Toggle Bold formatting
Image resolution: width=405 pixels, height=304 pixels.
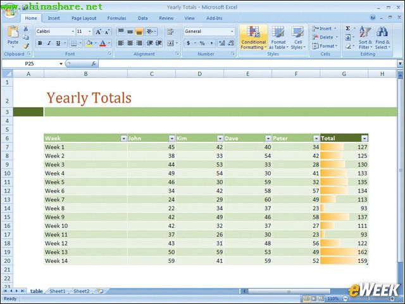[40, 43]
